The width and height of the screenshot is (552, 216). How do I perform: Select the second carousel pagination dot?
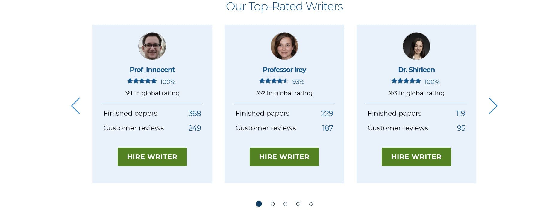tap(272, 204)
